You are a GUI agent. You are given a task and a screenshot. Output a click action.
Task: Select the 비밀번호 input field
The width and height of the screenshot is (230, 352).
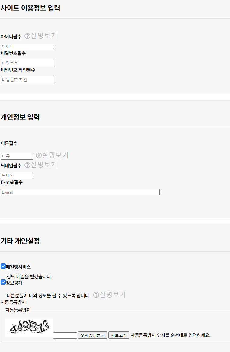coord(27,63)
